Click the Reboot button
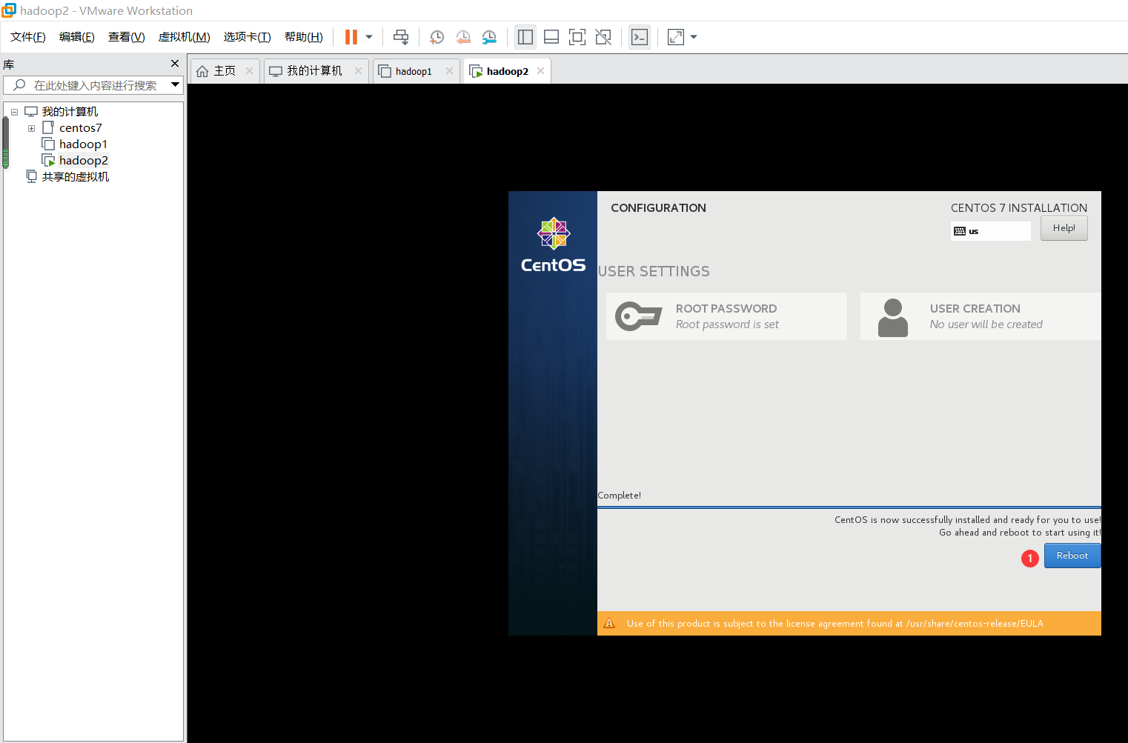 click(x=1072, y=556)
